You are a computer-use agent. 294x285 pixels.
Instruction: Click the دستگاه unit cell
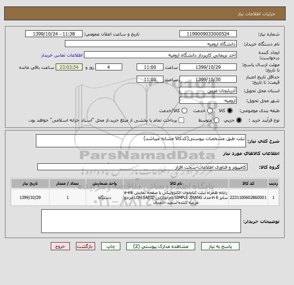[x=105, y=197]
